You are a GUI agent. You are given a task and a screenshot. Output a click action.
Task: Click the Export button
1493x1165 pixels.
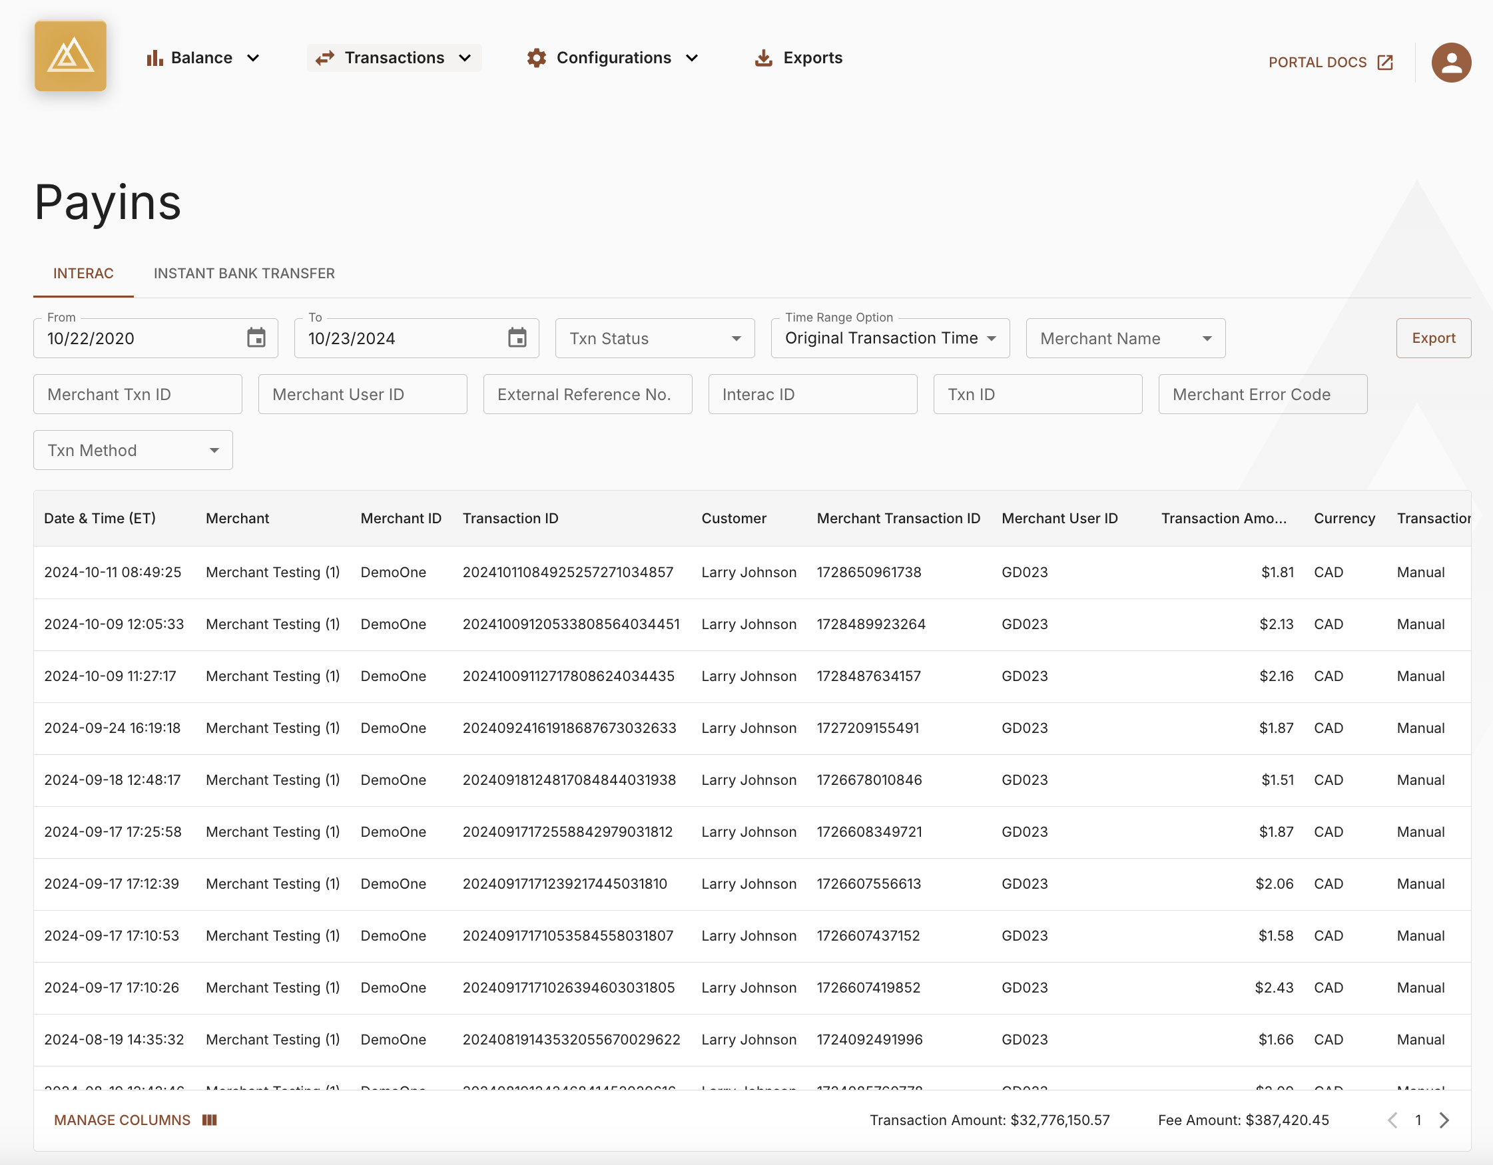(x=1433, y=338)
